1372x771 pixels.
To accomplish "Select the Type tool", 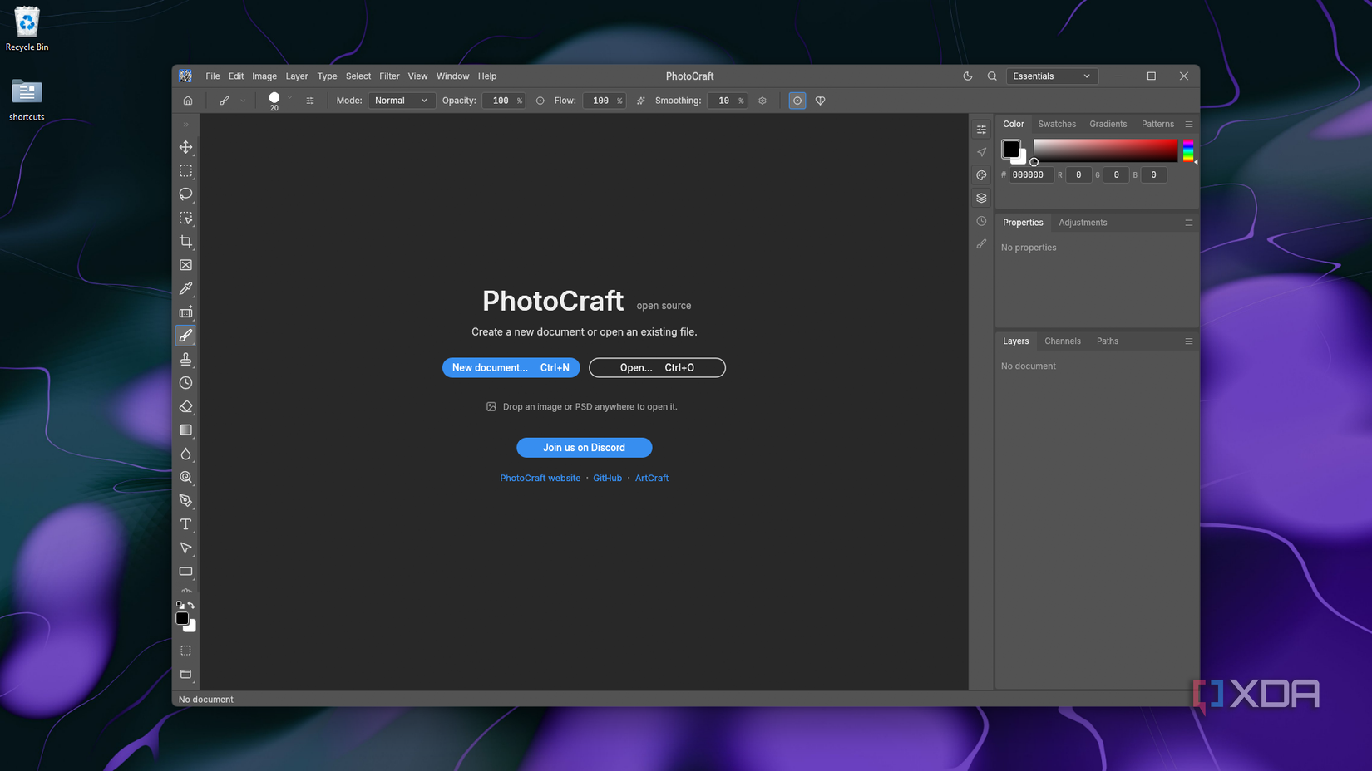I will (x=185, y=524).
